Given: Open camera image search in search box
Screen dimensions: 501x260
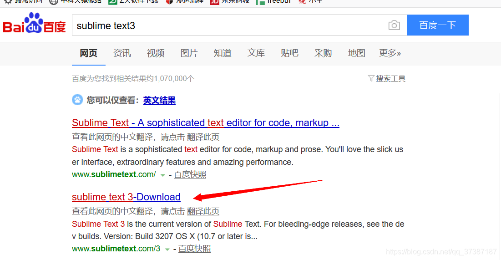Looking at the screenshot, I should tap(394, 25).
